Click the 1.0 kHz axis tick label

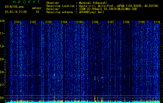[x=2, y=46]
